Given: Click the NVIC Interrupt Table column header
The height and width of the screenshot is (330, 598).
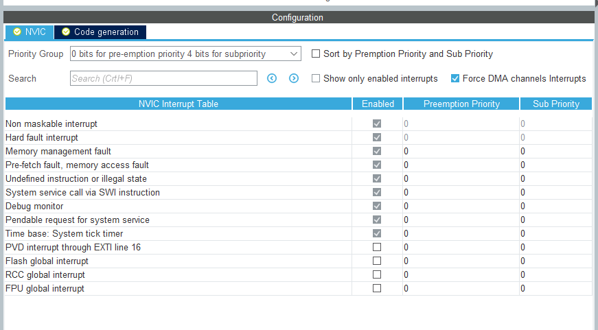Looking at the screenshot, I should [x=179, y=104].
